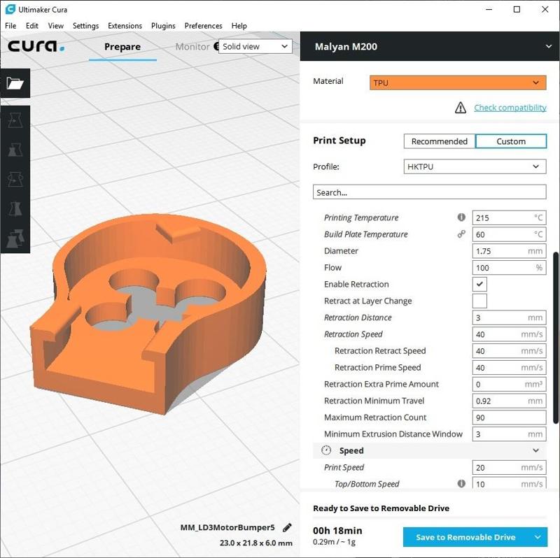Open the Edit menu
The height and width of the screenshot is (558, 560).
coord(31,26)
